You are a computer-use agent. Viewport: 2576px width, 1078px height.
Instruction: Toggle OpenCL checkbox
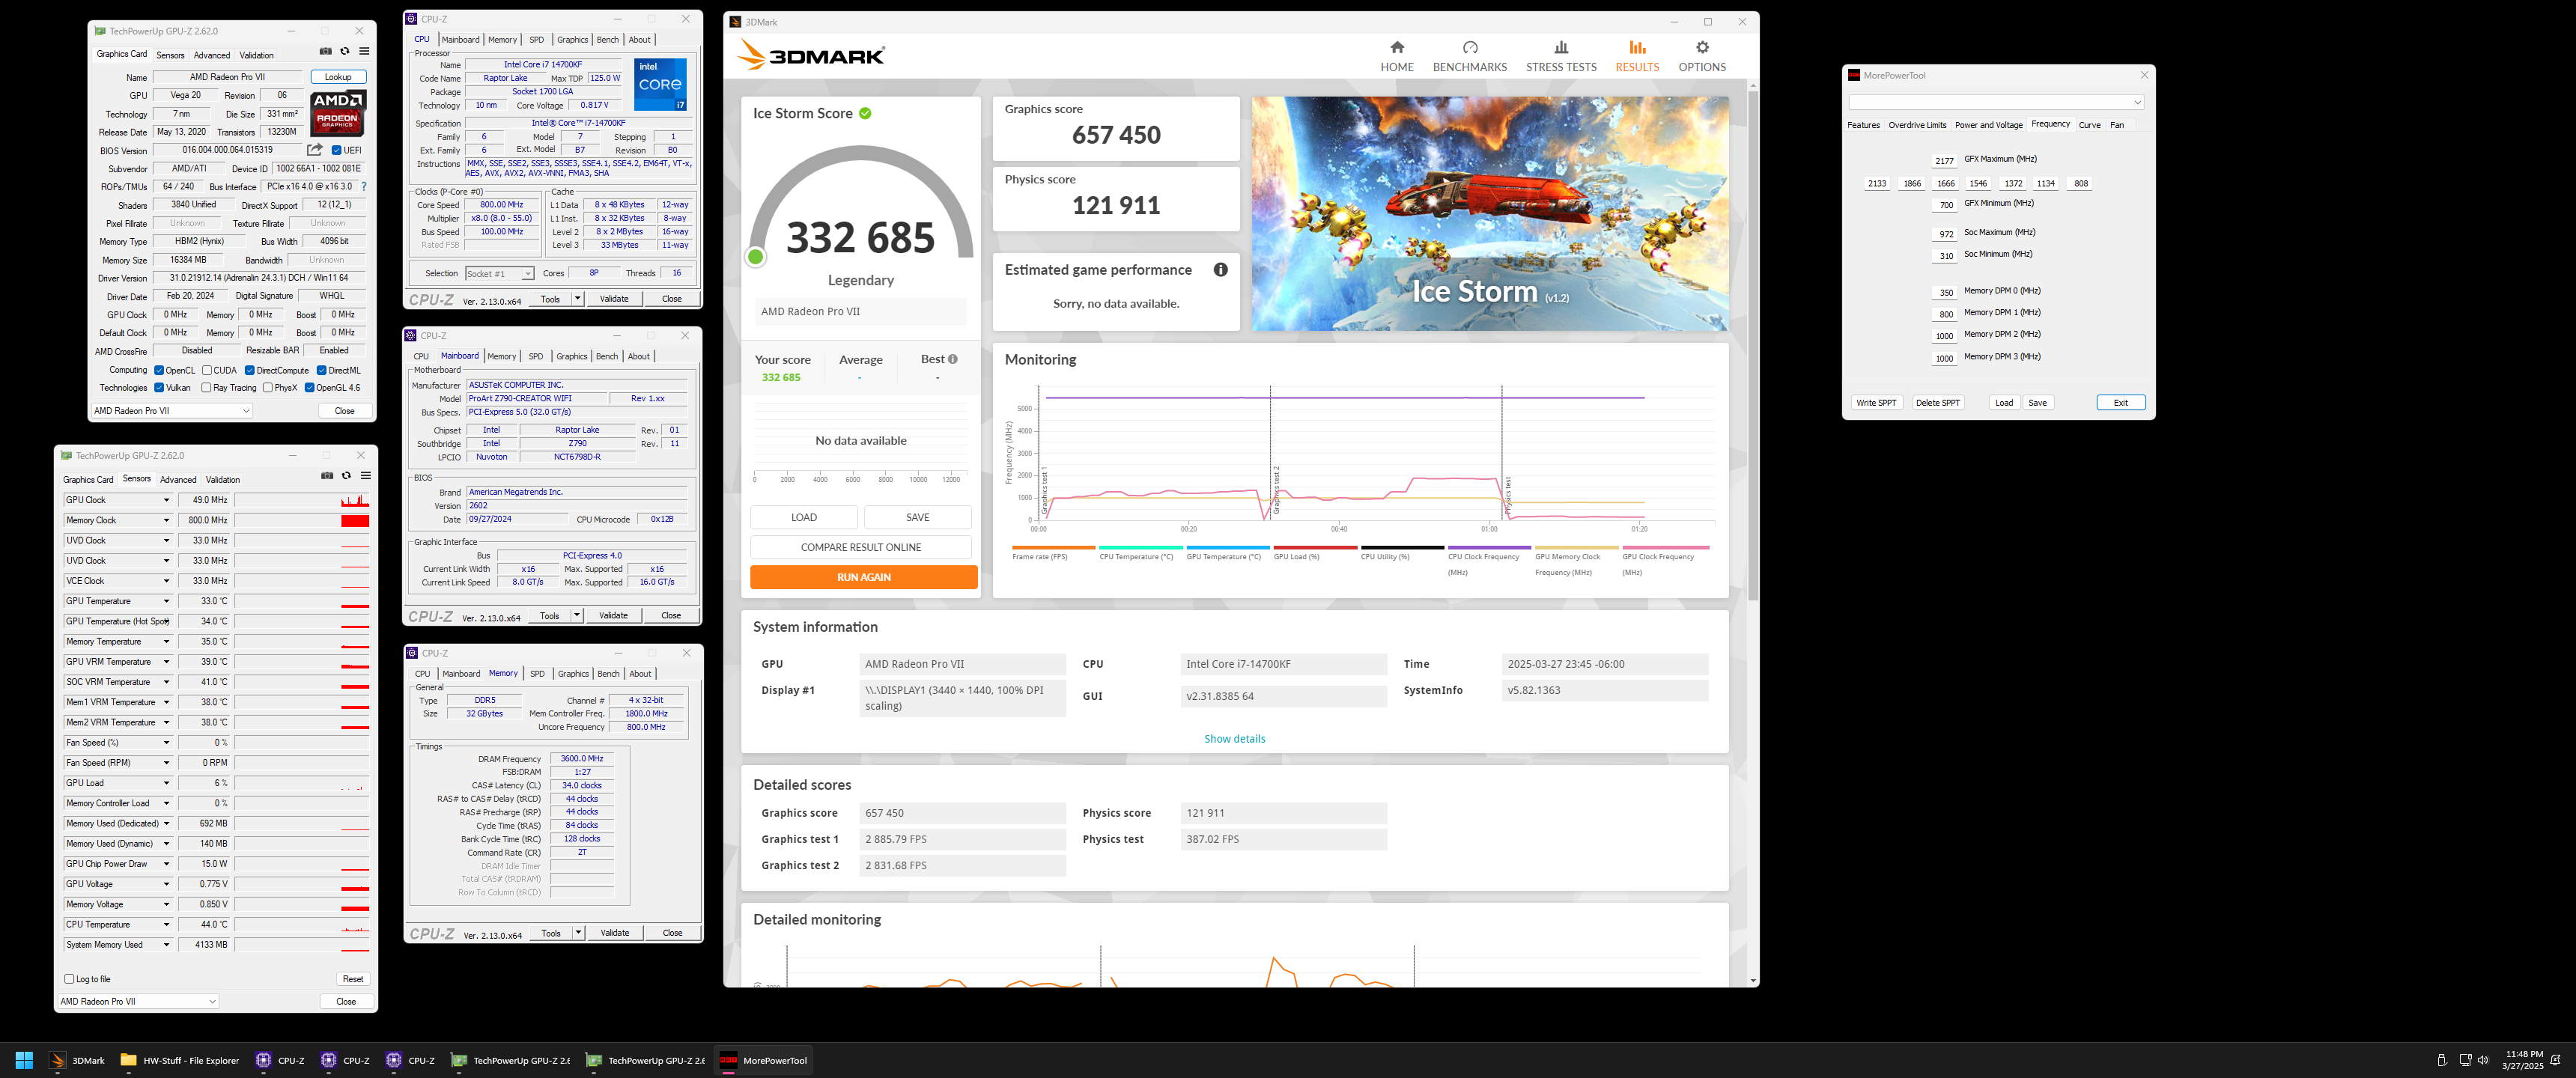159,370
